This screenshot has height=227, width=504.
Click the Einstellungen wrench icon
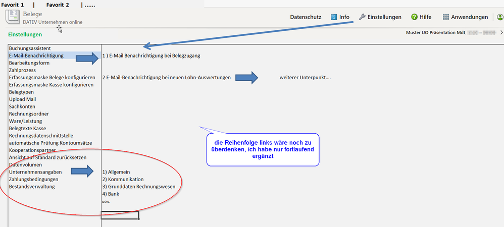(x=362, y=17)
